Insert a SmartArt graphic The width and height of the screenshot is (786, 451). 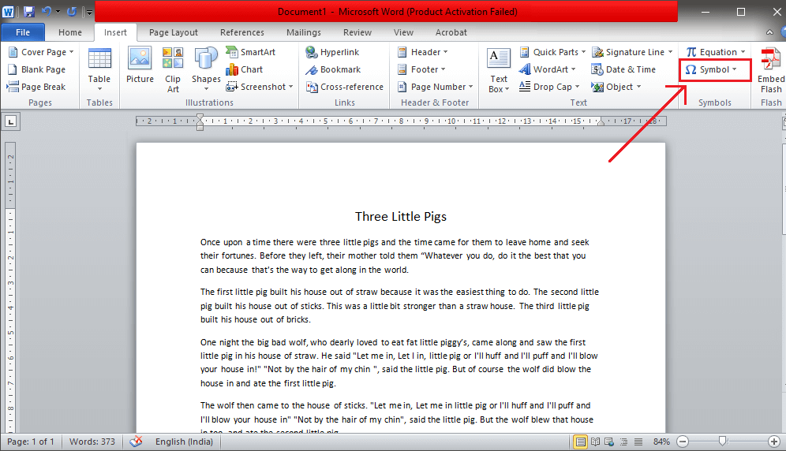pos(251,52)
